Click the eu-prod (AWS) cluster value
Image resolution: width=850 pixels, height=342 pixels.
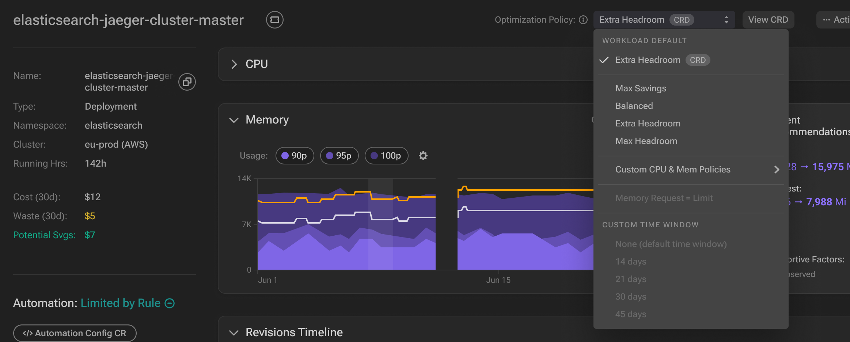[116, 144]
